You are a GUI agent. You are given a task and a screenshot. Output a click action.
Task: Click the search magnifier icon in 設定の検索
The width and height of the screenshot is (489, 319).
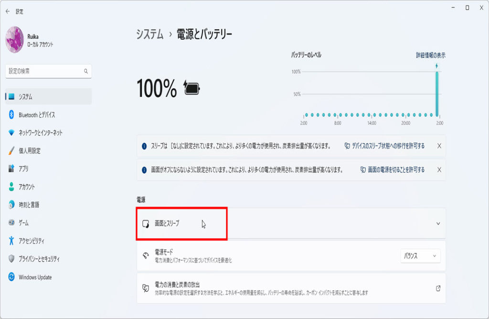click(86, 71)
